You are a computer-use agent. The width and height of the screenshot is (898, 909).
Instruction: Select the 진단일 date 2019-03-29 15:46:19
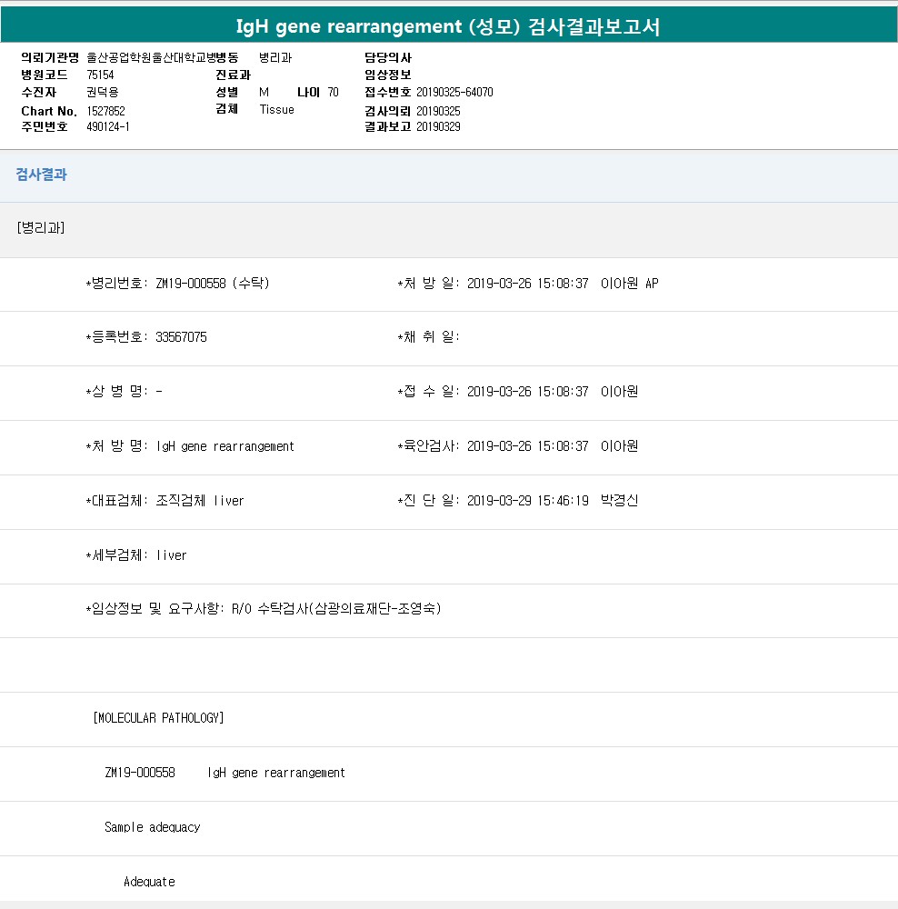[x=527, y=501]
